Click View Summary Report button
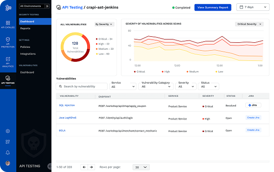This screenshot has width=274, height=172. coord(213,7)
